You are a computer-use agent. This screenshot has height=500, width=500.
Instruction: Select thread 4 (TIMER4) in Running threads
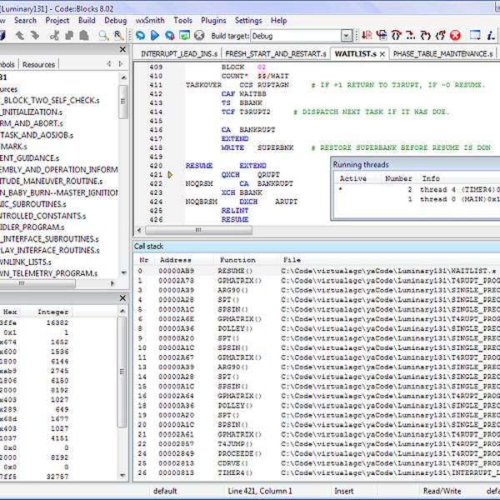(454, 190)
